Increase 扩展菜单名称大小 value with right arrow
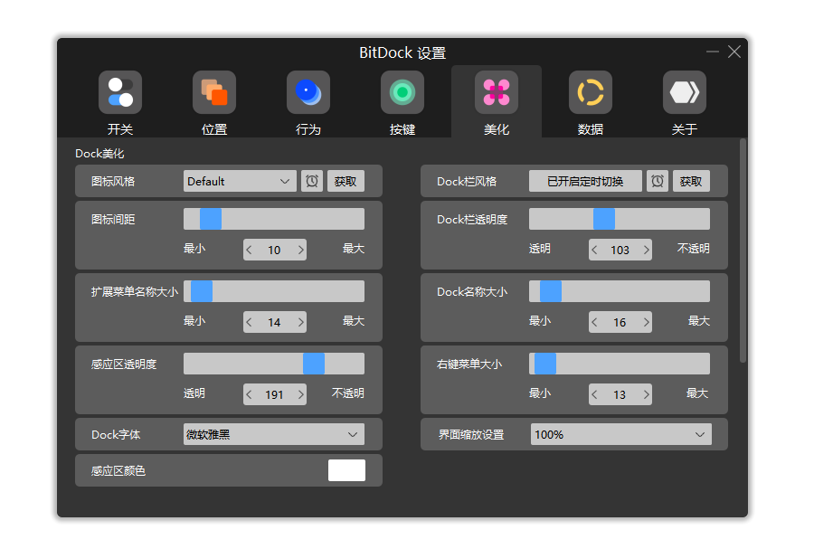 tap(300, 322)
